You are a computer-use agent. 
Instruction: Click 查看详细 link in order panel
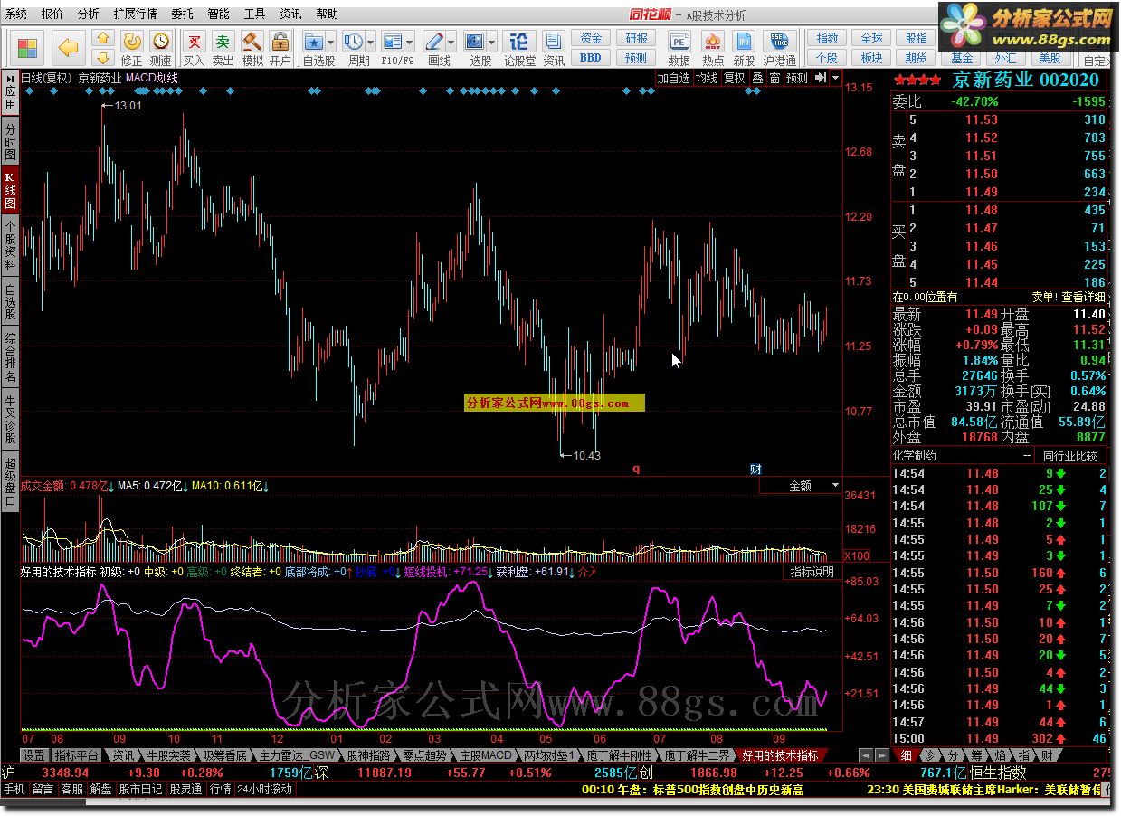1083,297
